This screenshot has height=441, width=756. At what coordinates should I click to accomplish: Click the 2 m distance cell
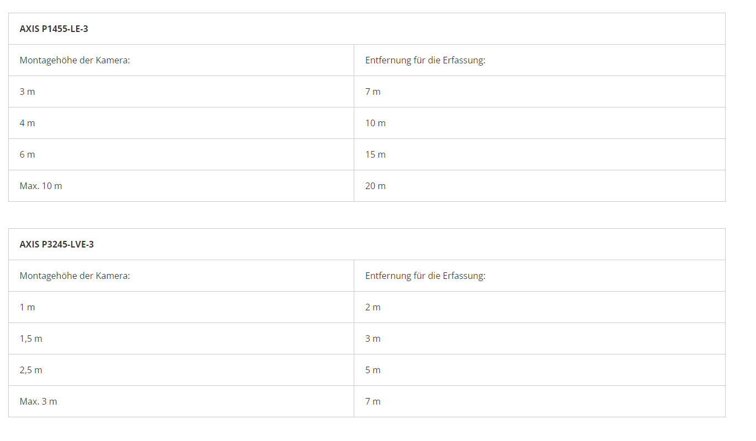pyautogui.click(x=372, y=307)
